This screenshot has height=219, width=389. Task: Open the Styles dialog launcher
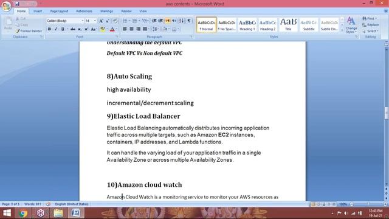coord(356,36)
